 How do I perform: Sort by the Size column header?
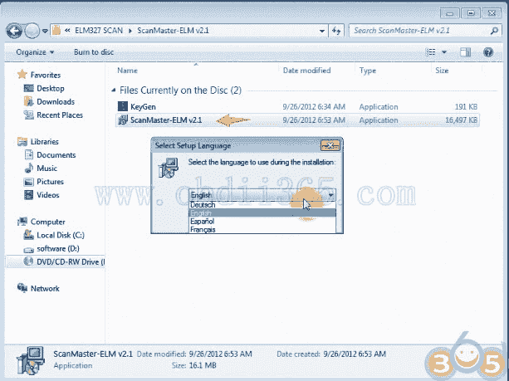click(x=442, y=71)
